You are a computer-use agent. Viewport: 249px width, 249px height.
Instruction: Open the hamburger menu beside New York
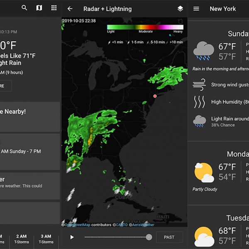point(196,9)
